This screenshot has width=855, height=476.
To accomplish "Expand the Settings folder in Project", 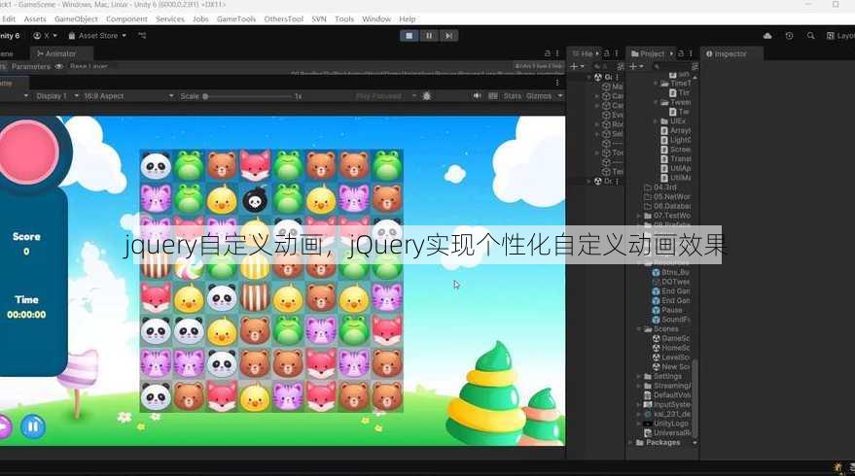I will coord(640,376).
